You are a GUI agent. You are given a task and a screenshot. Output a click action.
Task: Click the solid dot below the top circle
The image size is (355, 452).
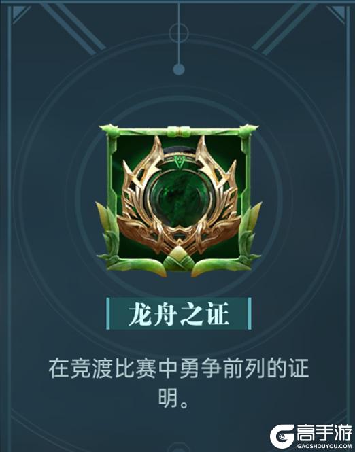[x=179, y=70]
